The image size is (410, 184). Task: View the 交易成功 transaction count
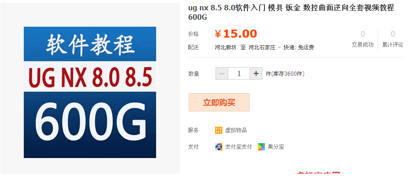click(x=362, y=39)
